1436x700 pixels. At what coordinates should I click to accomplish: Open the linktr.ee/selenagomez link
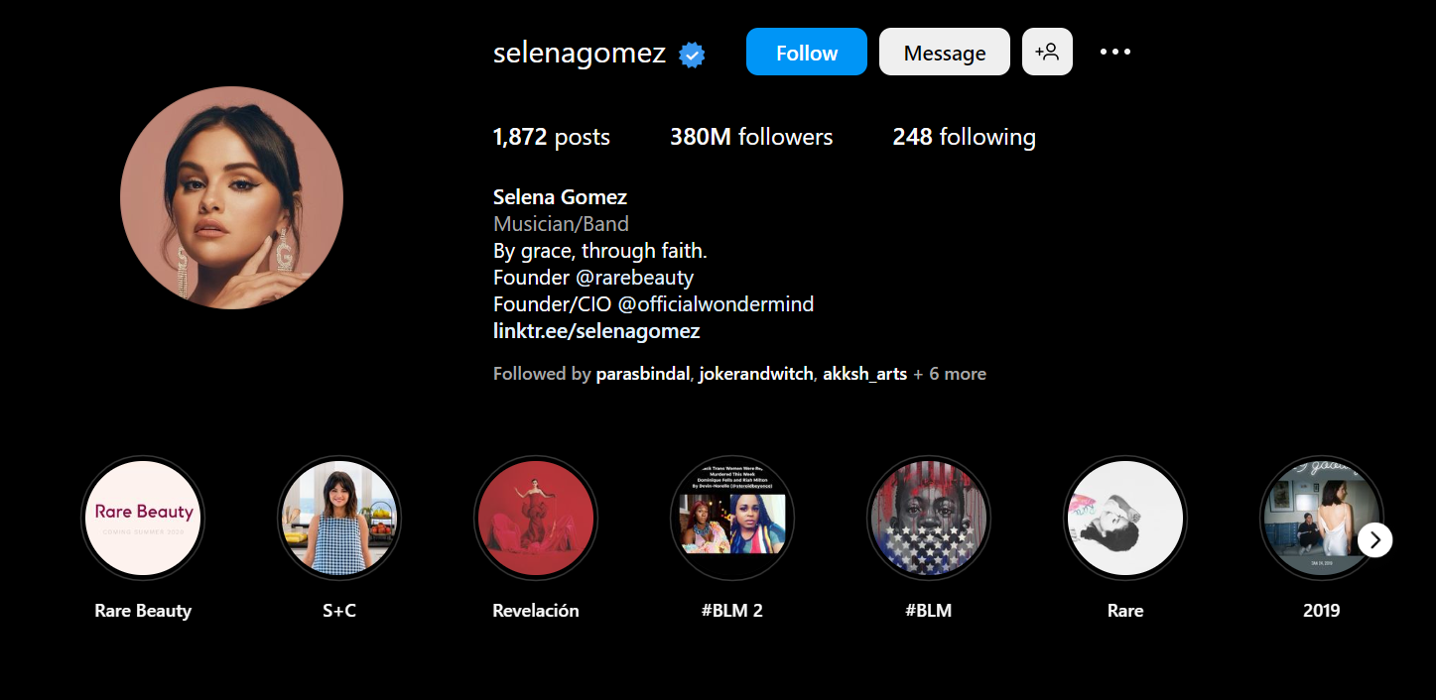tap(596, 331)
